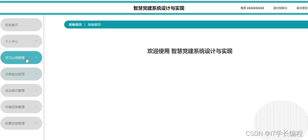The width and height of the screenshot is (308, 140).
Task: Click the 欢迎使用 welcome heading text
Action: click(x=190, y=51)
